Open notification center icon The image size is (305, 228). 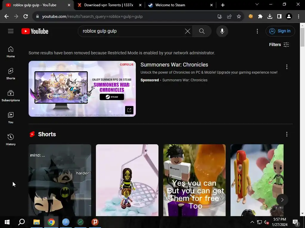coord(296,222)
